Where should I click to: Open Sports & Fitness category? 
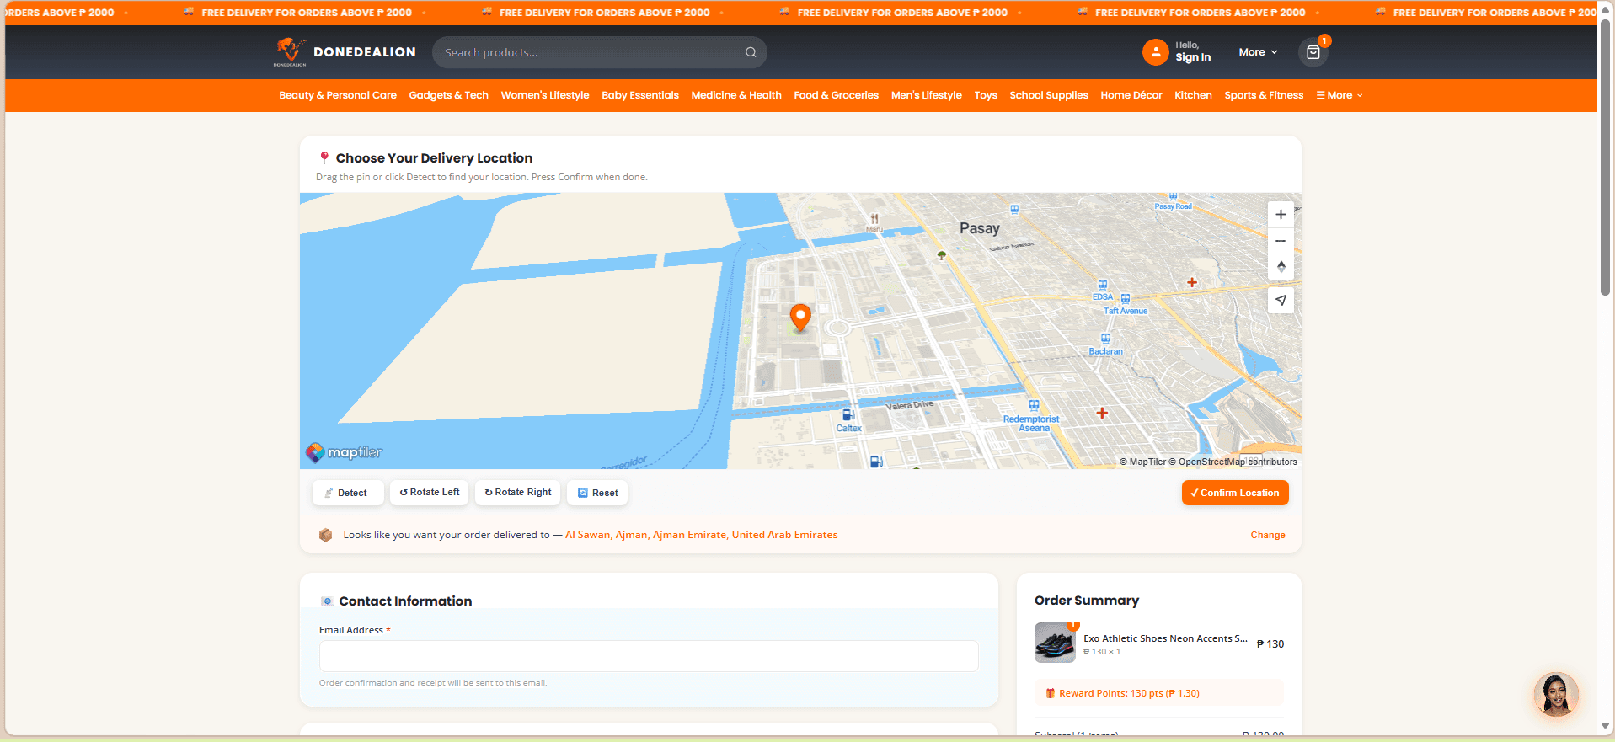coord(1264,95)
